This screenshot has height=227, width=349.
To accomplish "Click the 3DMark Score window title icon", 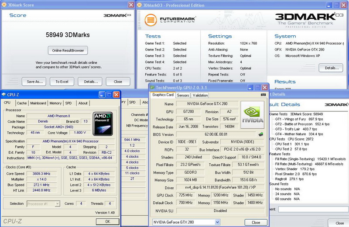I will point(4,5).
